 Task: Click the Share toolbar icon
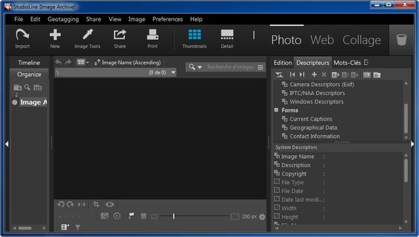point(120,39)
